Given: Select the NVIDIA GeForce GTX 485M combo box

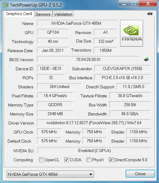Looking at the screenshot, I should 50,174.
